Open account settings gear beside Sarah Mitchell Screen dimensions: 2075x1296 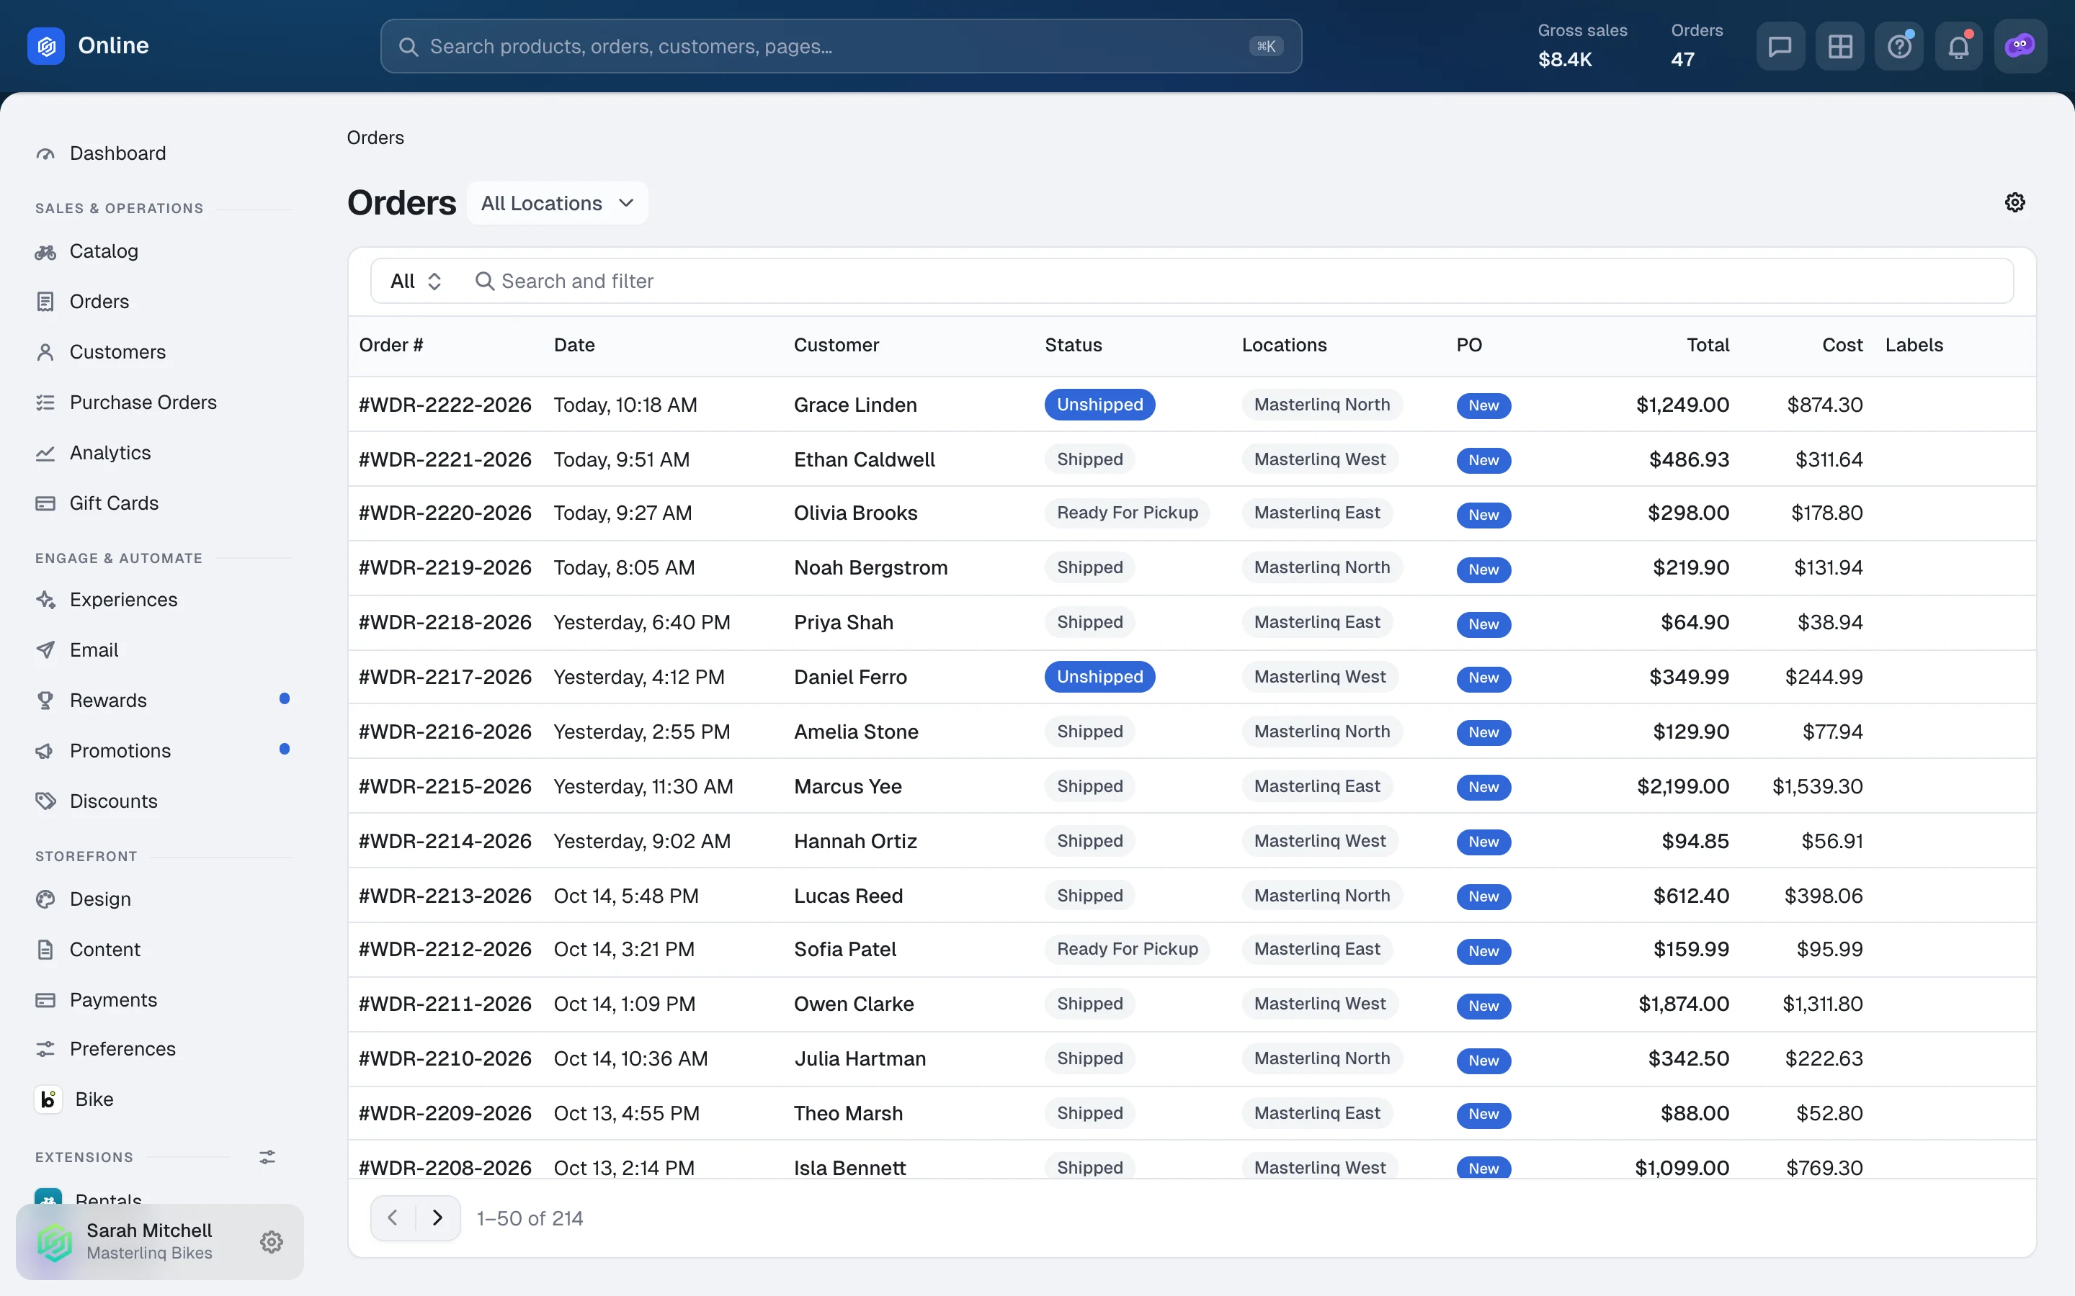point(272,1241)
